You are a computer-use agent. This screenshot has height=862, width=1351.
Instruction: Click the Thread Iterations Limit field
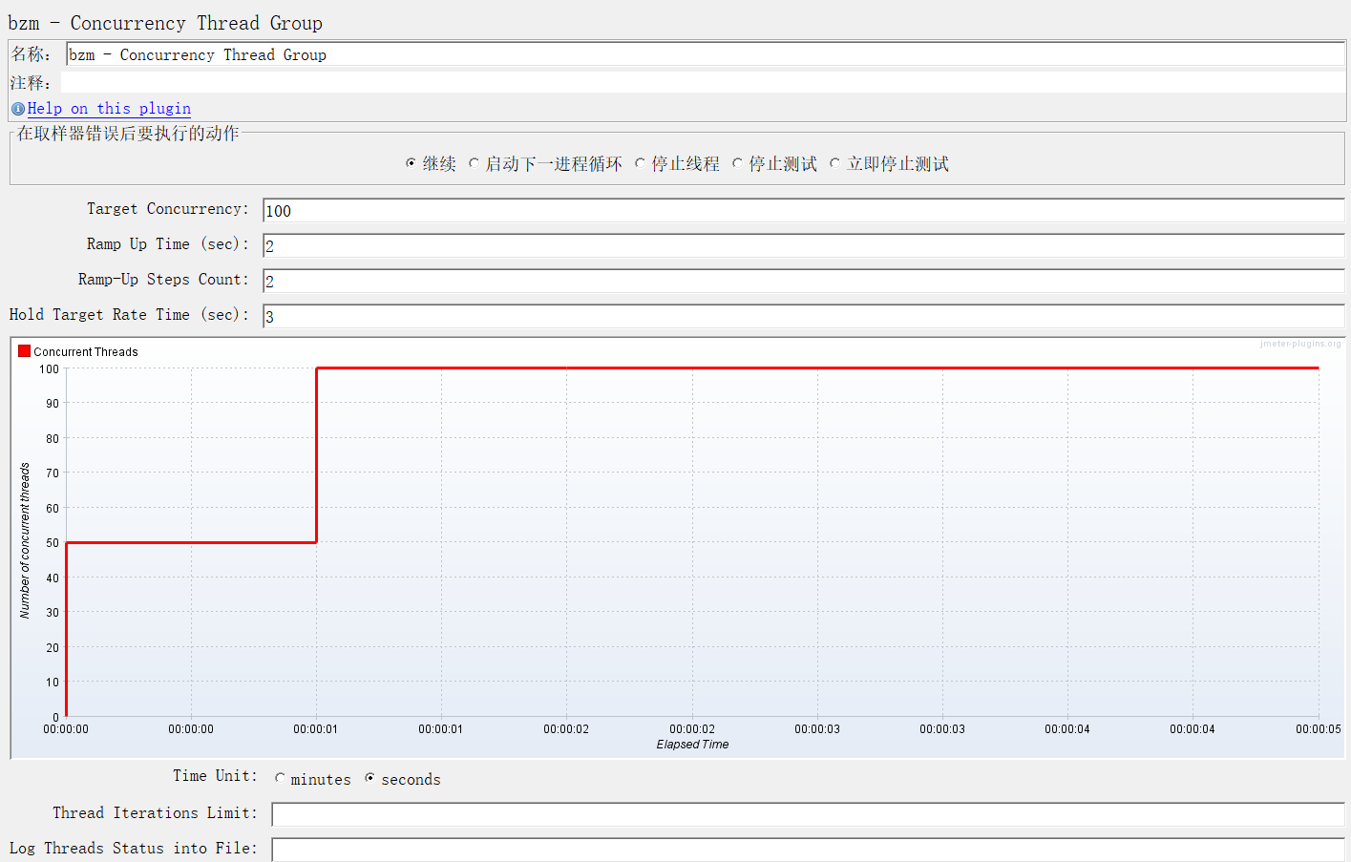[x=809, y=814]
